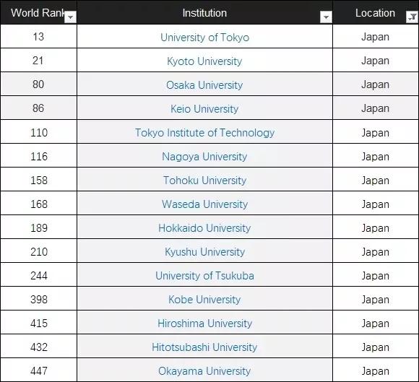The width and height of the screenshot is (419, 382).
Task: Open the Kyushu University link
Action: click(x=204, y=251)
